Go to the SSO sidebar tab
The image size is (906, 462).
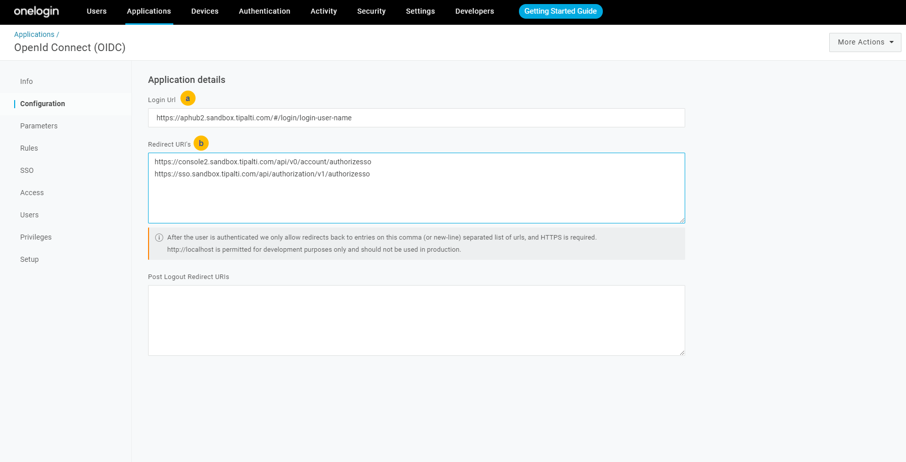(27, 170)
